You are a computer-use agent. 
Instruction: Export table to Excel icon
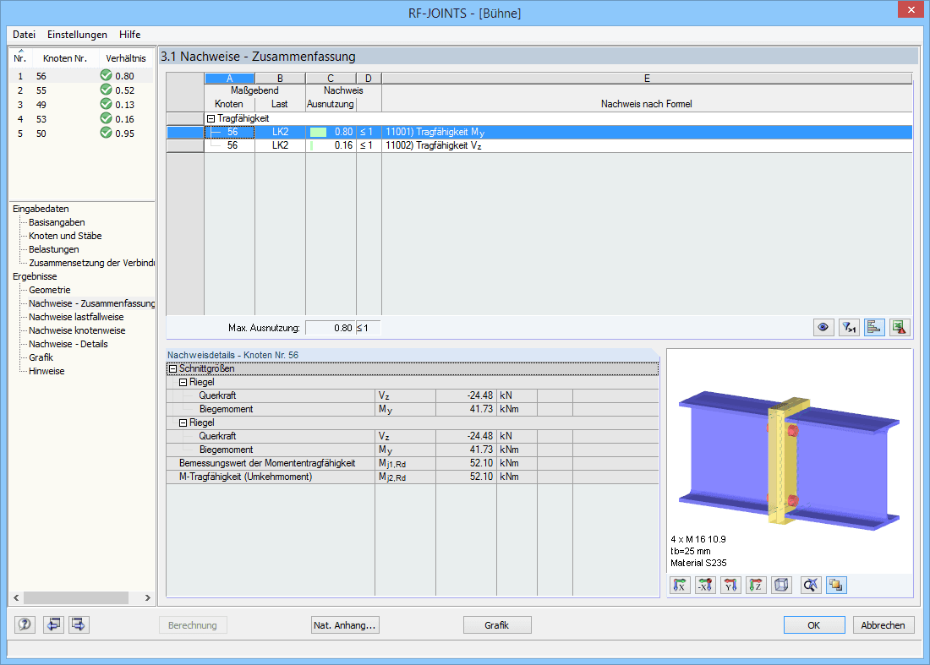pyautogui.click(x=900, y=327)
